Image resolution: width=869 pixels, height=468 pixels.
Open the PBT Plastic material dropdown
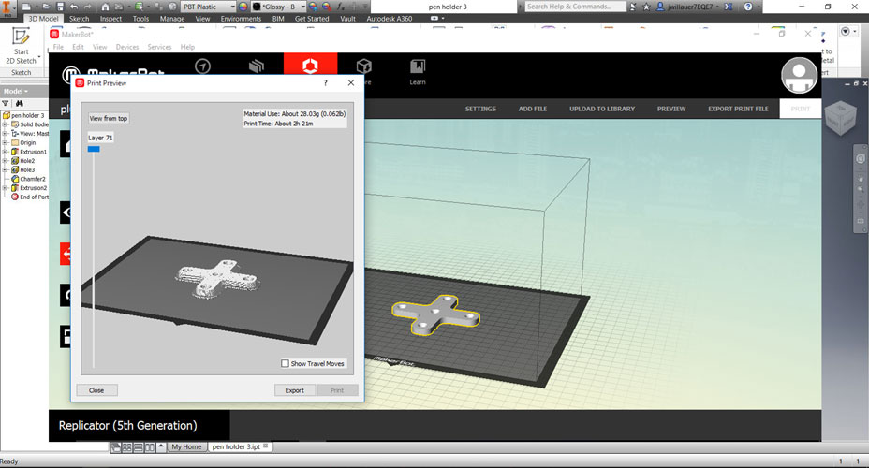(209, 7)
